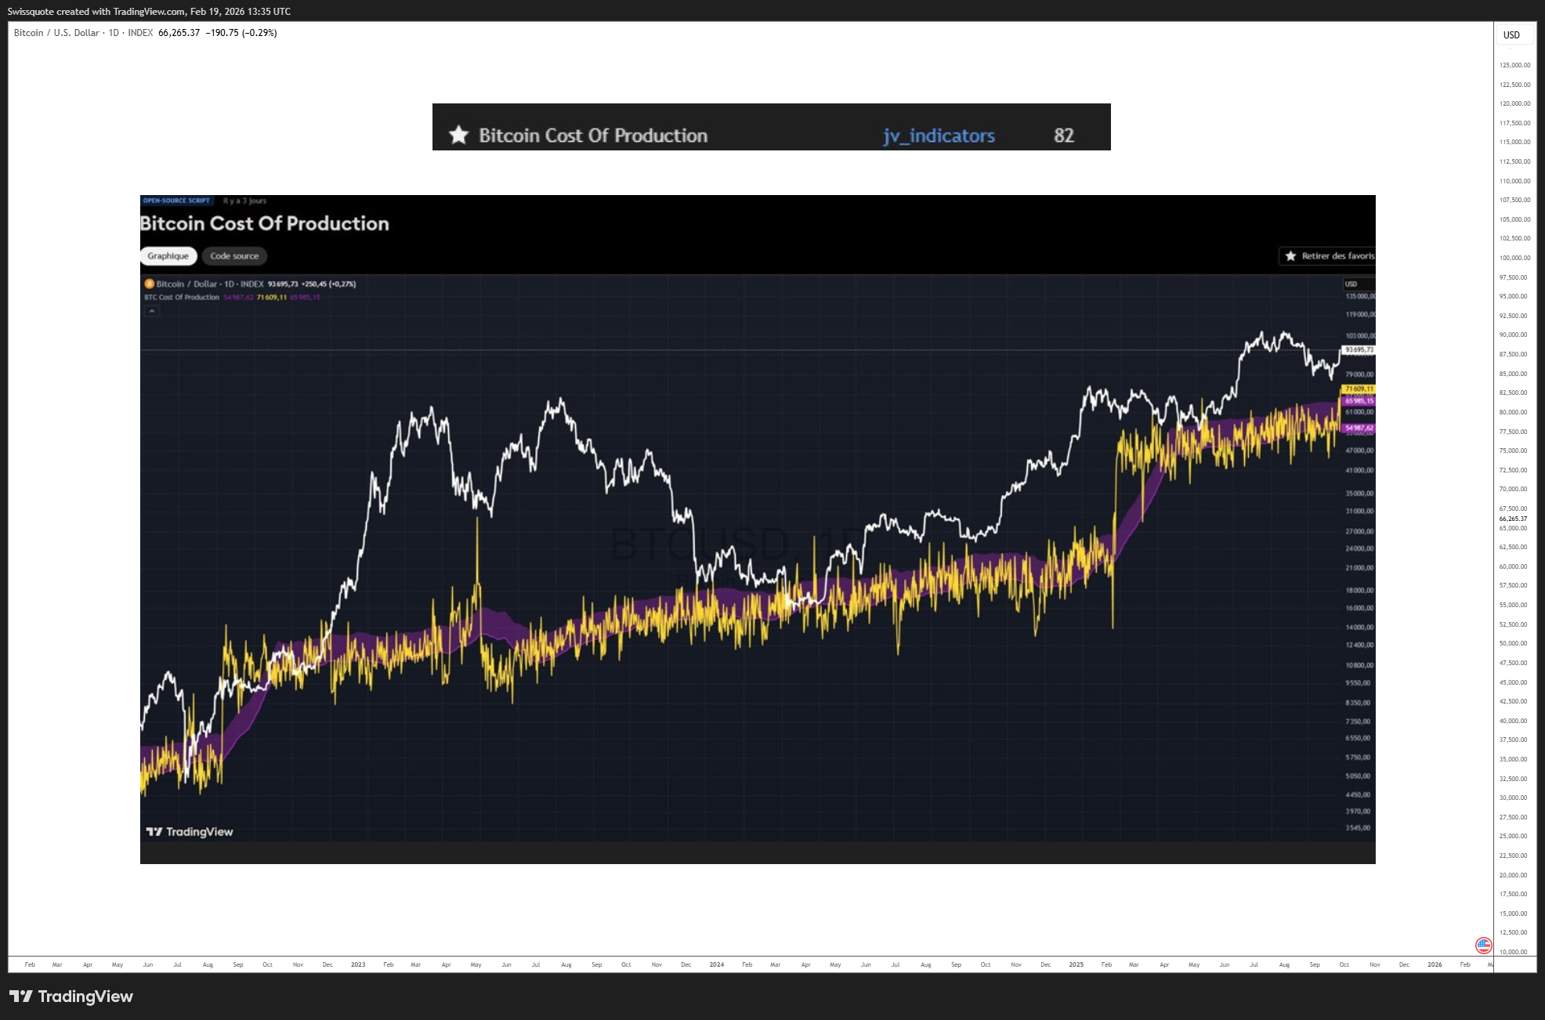Click the orange Bitcoin coin icon in embedded chart
The image size is (1545, 1020).
tap(149, 284)
